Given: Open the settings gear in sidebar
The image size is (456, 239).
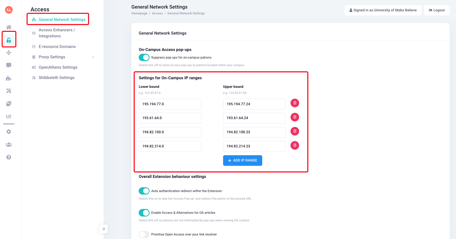Looking at the screenshot, I should click(x=9, y=131).
